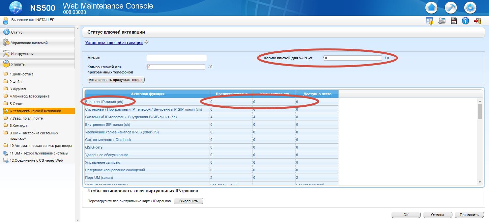Viewport: 489px width, 222px height.
Task: Click the Управление системой gears icon
Action: [6, 43]
